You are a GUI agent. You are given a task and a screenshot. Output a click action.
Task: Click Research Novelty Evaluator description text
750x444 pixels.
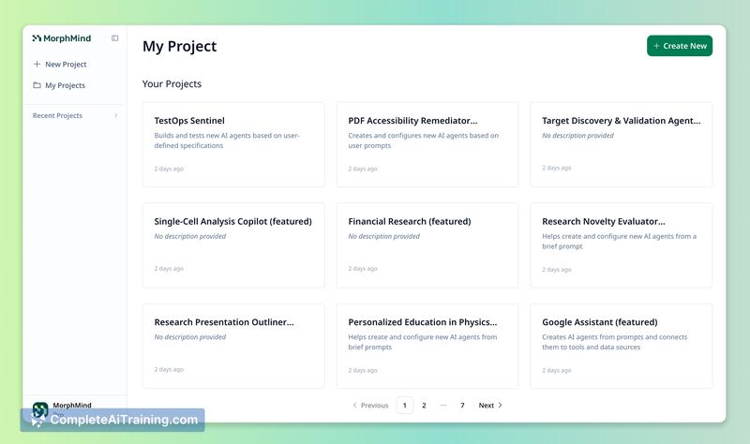(x=620, y=242)
